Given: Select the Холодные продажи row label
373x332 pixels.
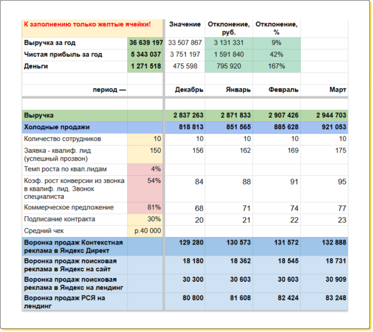Looking at the screenshot, I should pyautogui.click(x=57, y=127).
